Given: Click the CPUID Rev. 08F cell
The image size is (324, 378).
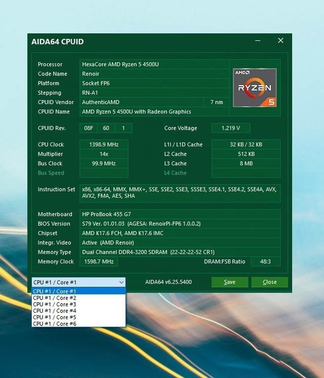Looking at the screenshot, I should click(89, 128).
